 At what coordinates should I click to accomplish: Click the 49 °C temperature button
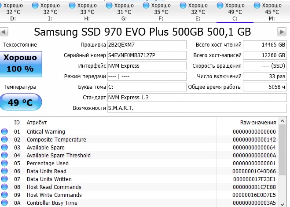click(21, 102)
